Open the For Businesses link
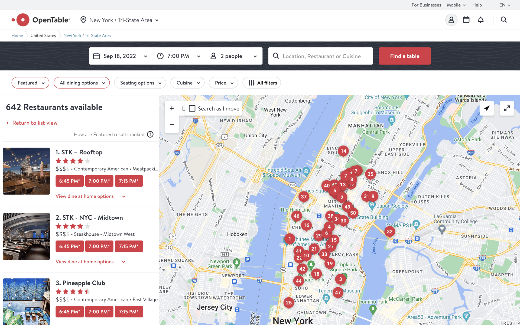Screen dimensions: 520x325 tap(426, 5)
